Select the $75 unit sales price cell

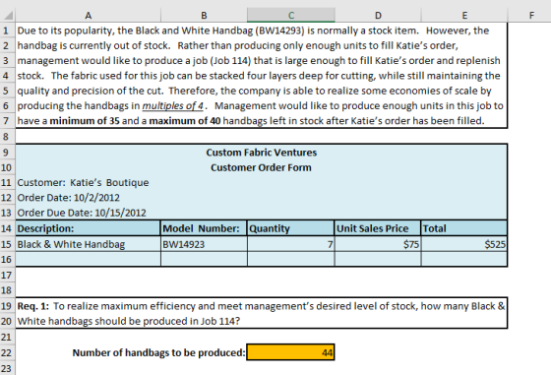coord(378,244)
